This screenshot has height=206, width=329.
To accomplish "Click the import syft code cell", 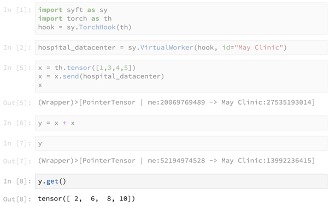I will pos(181,19).
